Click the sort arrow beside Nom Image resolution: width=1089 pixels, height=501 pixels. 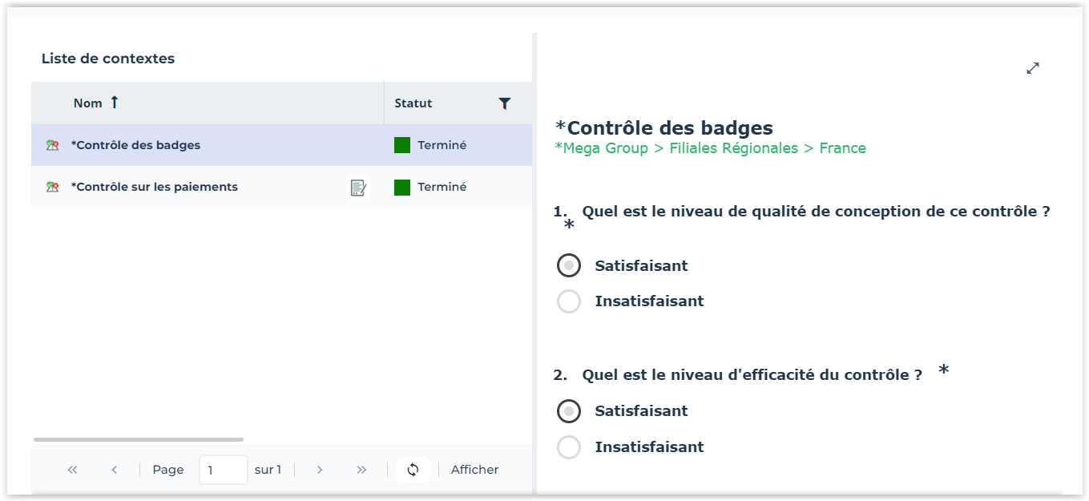(x=114, y=103)
